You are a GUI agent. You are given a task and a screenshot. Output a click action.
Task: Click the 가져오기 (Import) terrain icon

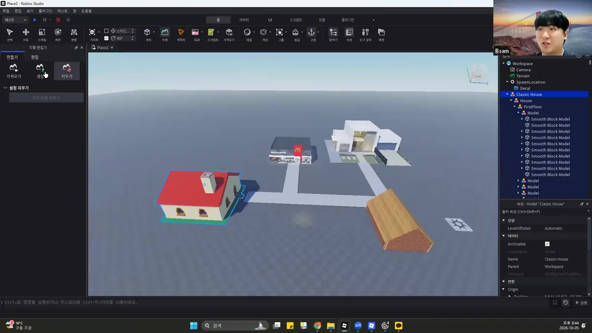14,71
